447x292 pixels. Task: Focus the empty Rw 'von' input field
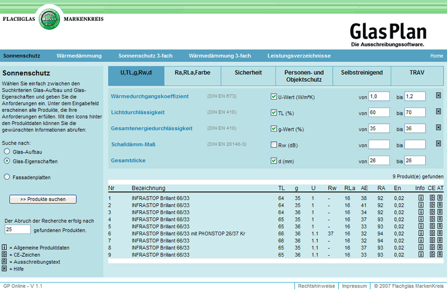click(x=379, y=144)
